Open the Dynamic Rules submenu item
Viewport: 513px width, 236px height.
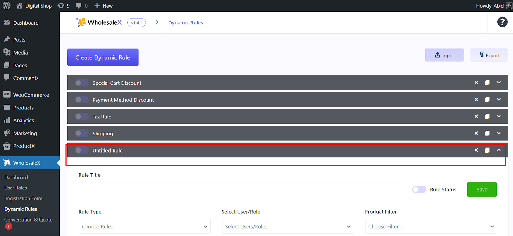pyautogui.click(x=21, y=209)
